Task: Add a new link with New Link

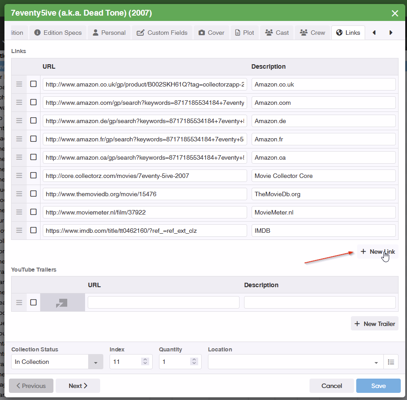Action: point(378,252)
